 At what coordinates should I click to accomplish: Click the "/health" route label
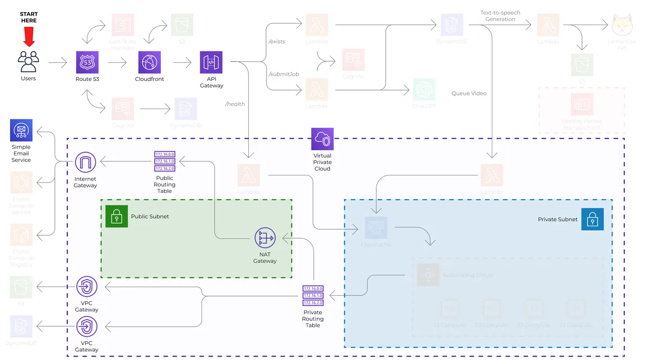pos(235,104)
